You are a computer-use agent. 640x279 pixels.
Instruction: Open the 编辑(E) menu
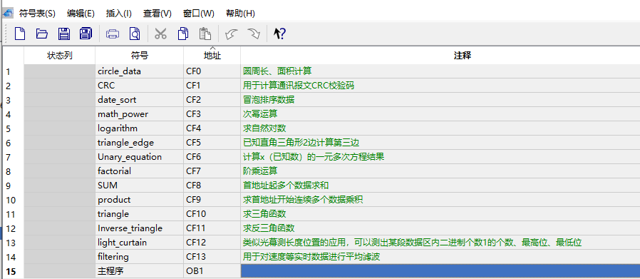click(x=81, y=14)
